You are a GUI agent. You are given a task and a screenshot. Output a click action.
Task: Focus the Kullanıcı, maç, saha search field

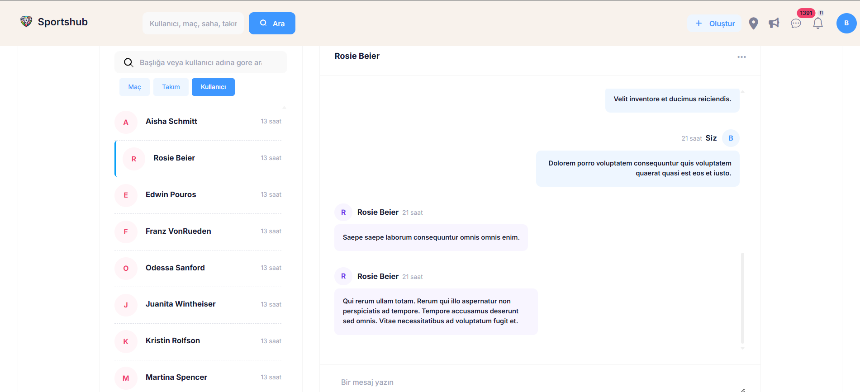pos(193,24)
